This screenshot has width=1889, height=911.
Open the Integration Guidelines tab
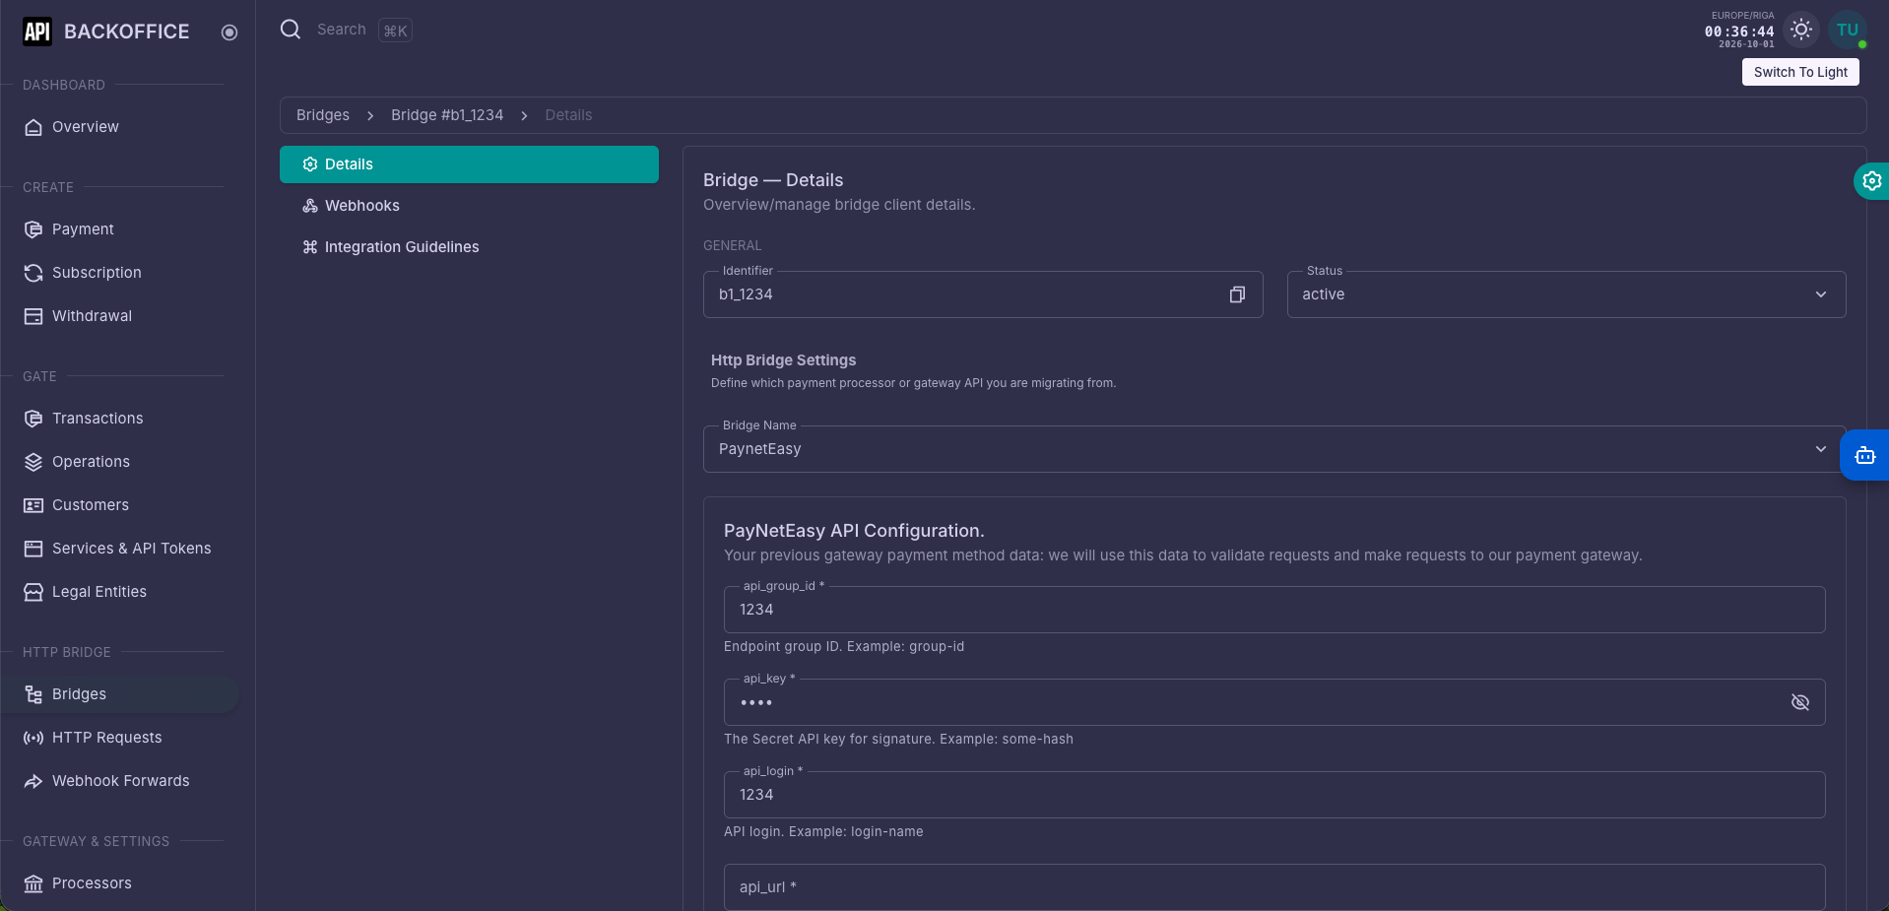[469, 247]
